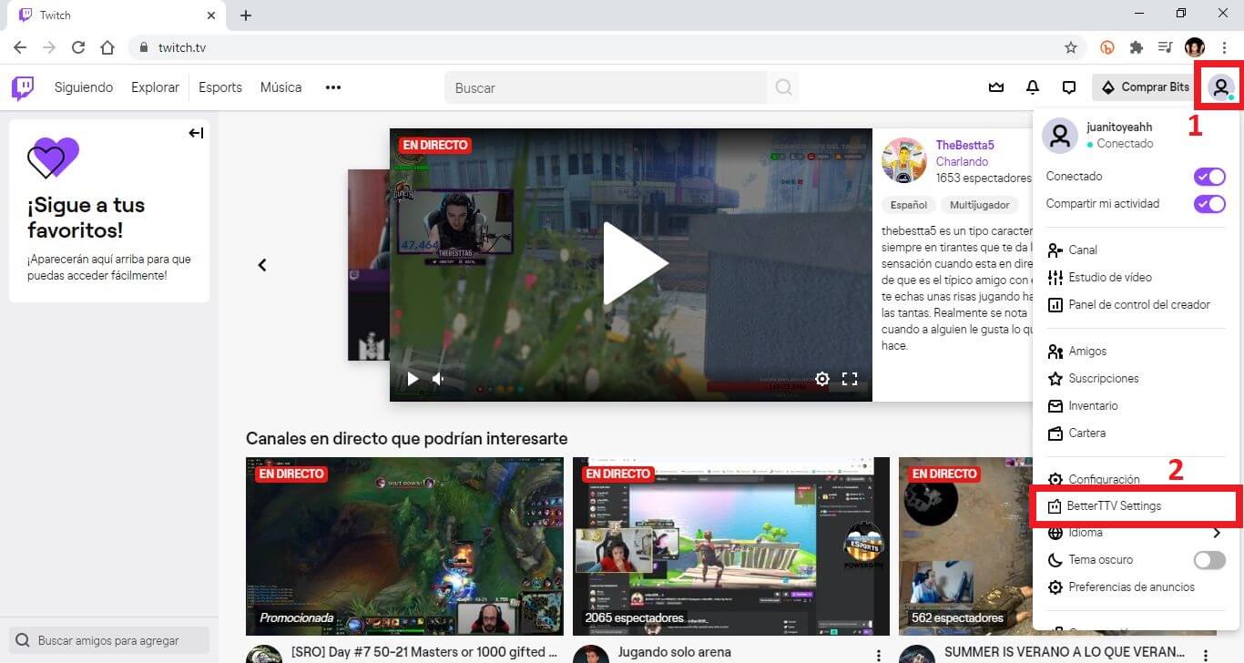Mute the featured player volume

click(x=438, y=379)
